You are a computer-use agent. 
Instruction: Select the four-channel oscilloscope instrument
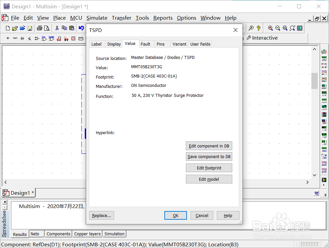pyautogui.click(x=324, y=79)
